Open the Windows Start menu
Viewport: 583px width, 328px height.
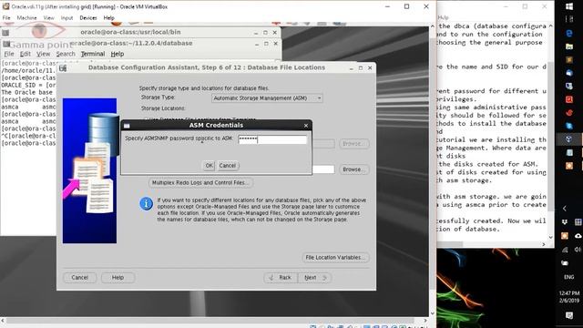568,6
